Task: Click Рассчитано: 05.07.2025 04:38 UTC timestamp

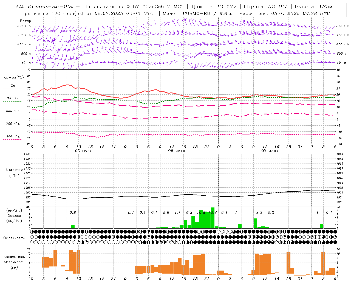Action: click(x=285, y=13)
